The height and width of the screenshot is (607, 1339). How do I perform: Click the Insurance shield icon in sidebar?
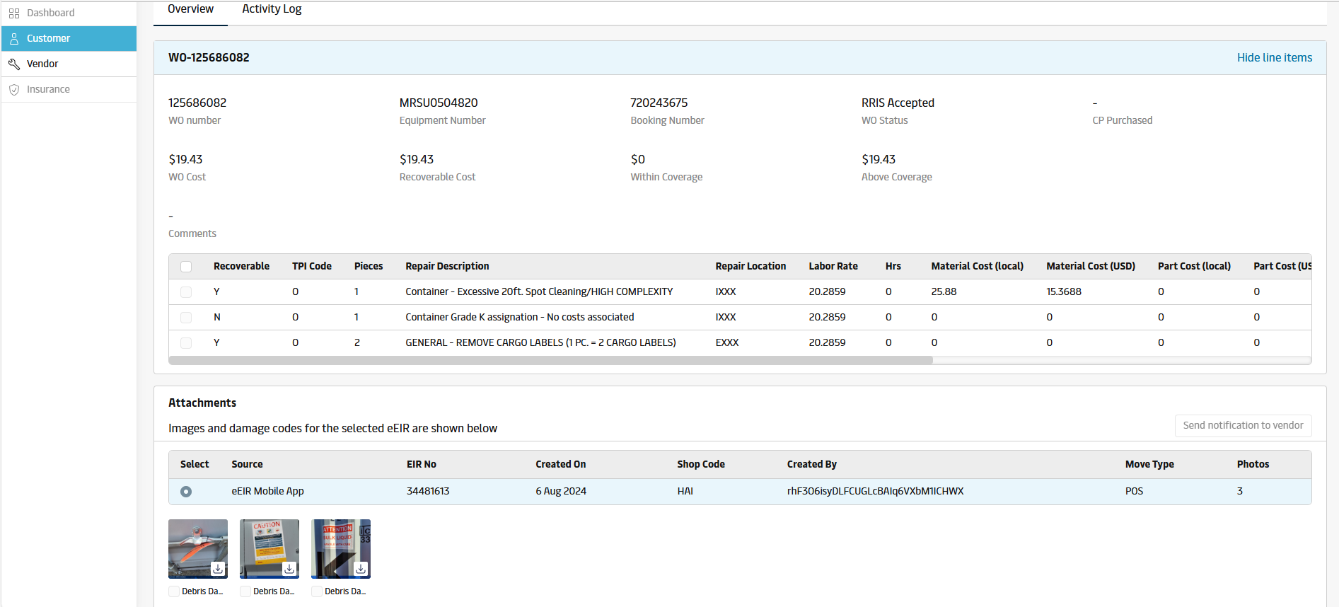pos(14,90)
